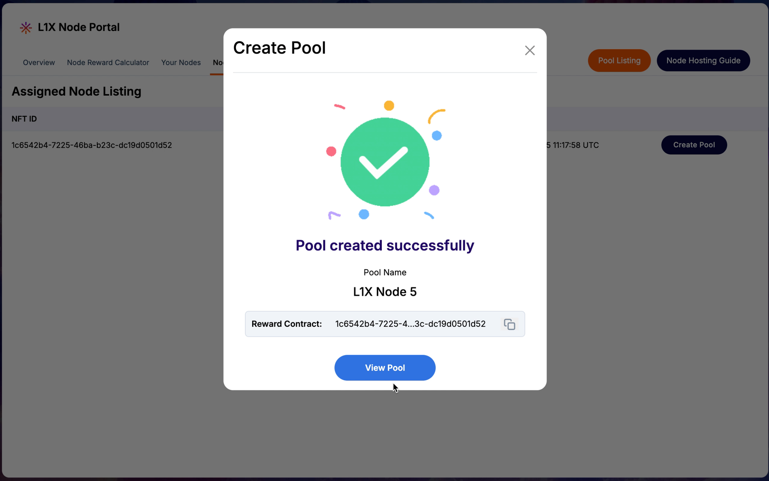
Task: Click the green success checkmark graphic
Action: pyautogui.click(x=385, y=162)
